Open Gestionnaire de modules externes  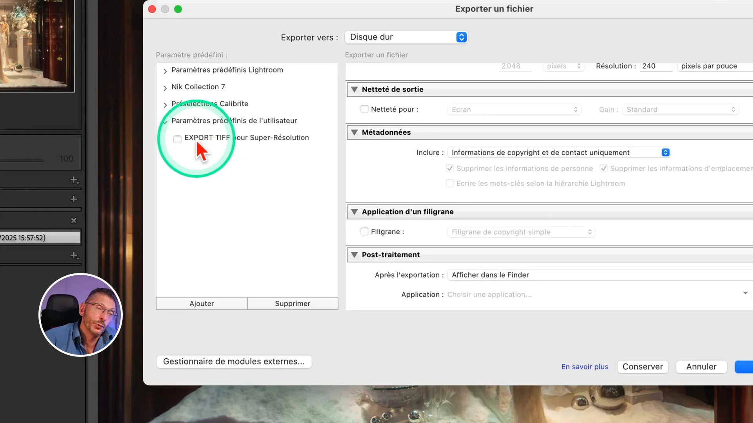(234, 362)
